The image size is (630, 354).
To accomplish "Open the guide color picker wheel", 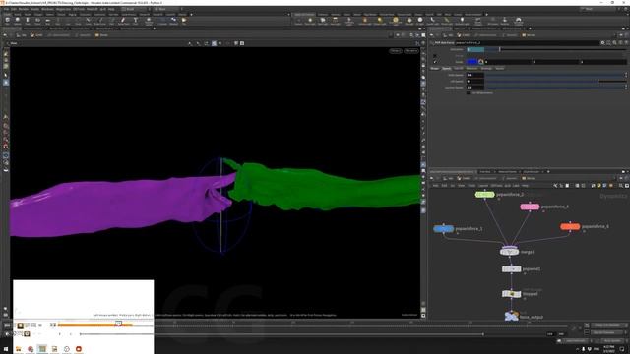I will point(481,62).
